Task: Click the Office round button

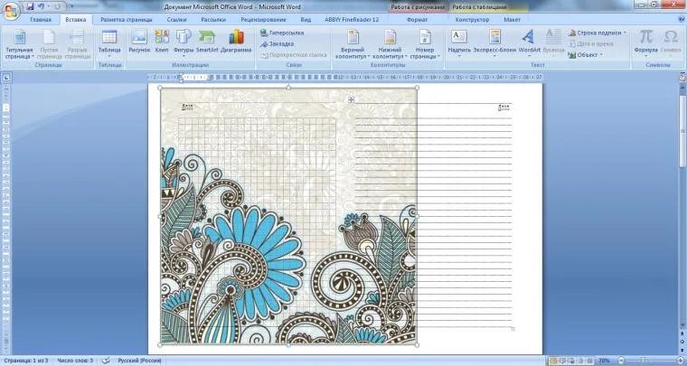Action: click(12, 11)
